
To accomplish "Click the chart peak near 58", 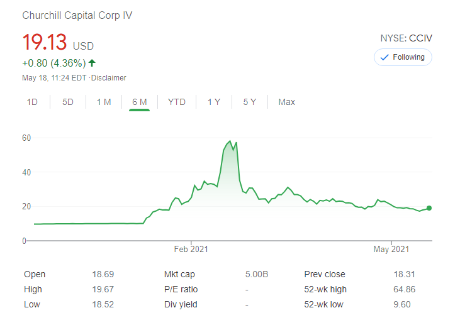I will tap(230, 141).
